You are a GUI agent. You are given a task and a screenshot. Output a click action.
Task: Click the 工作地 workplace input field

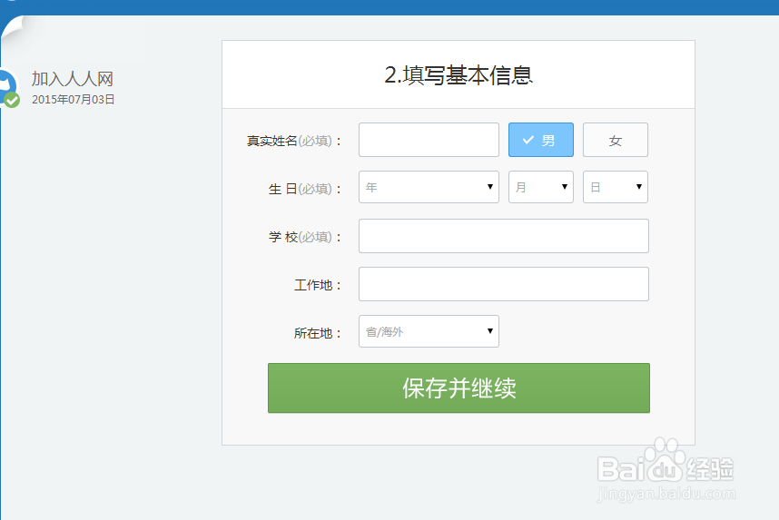coord(504,284)
